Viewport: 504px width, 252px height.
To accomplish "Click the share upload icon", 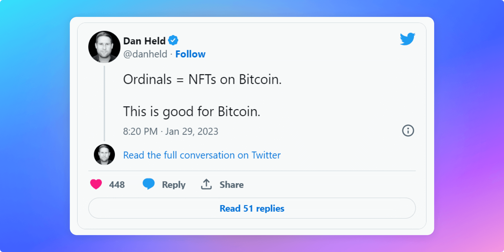I will coord(206,184).
